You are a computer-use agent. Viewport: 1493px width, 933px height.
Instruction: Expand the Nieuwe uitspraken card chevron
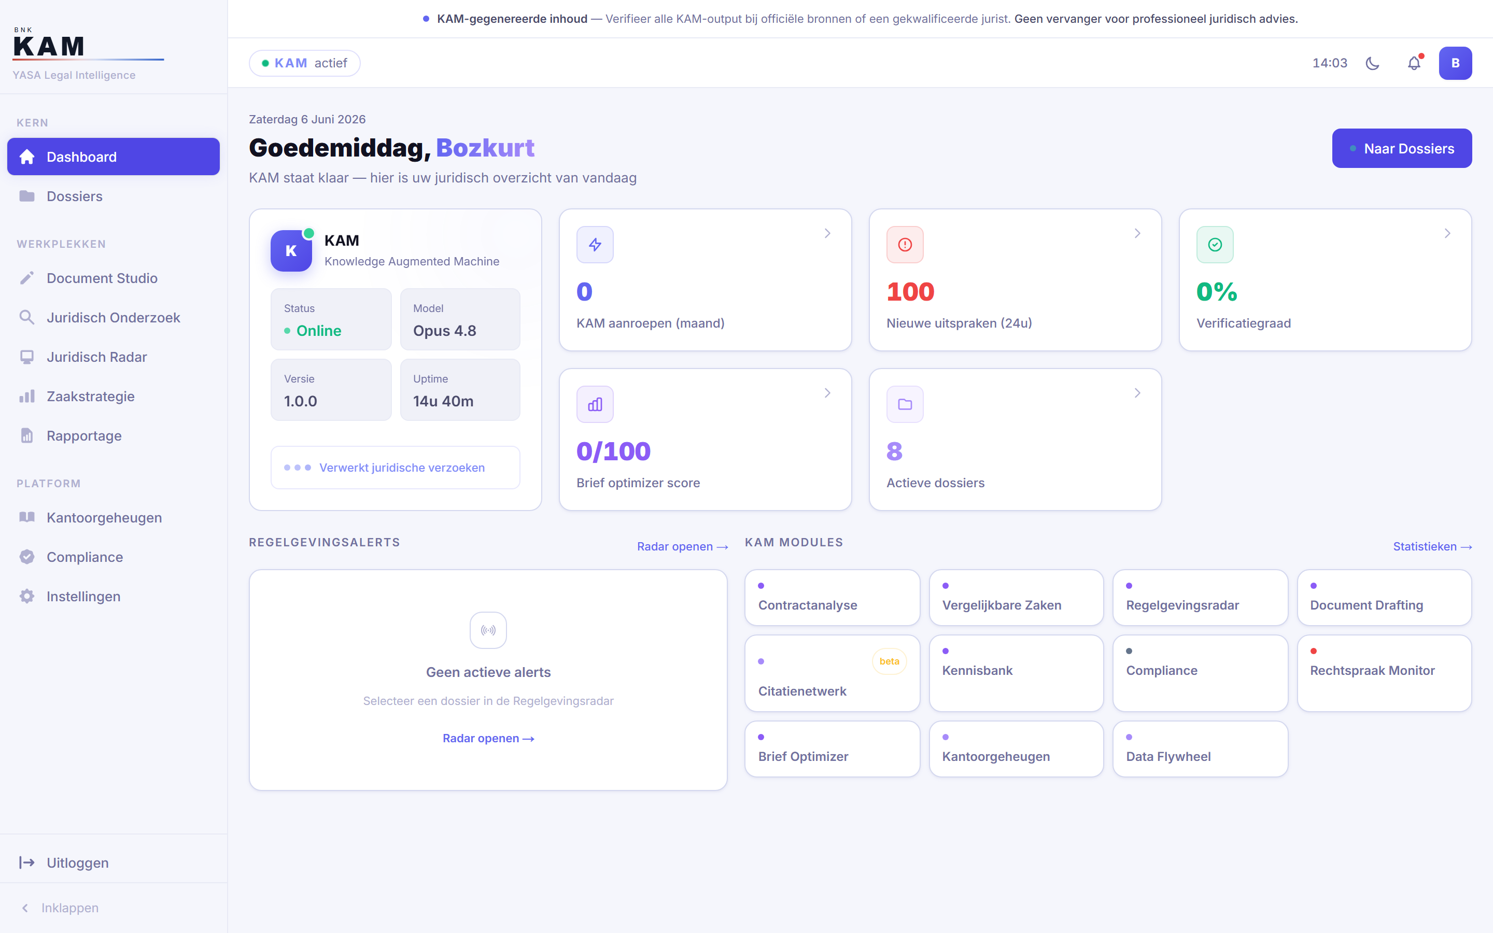coord(1137,233)
